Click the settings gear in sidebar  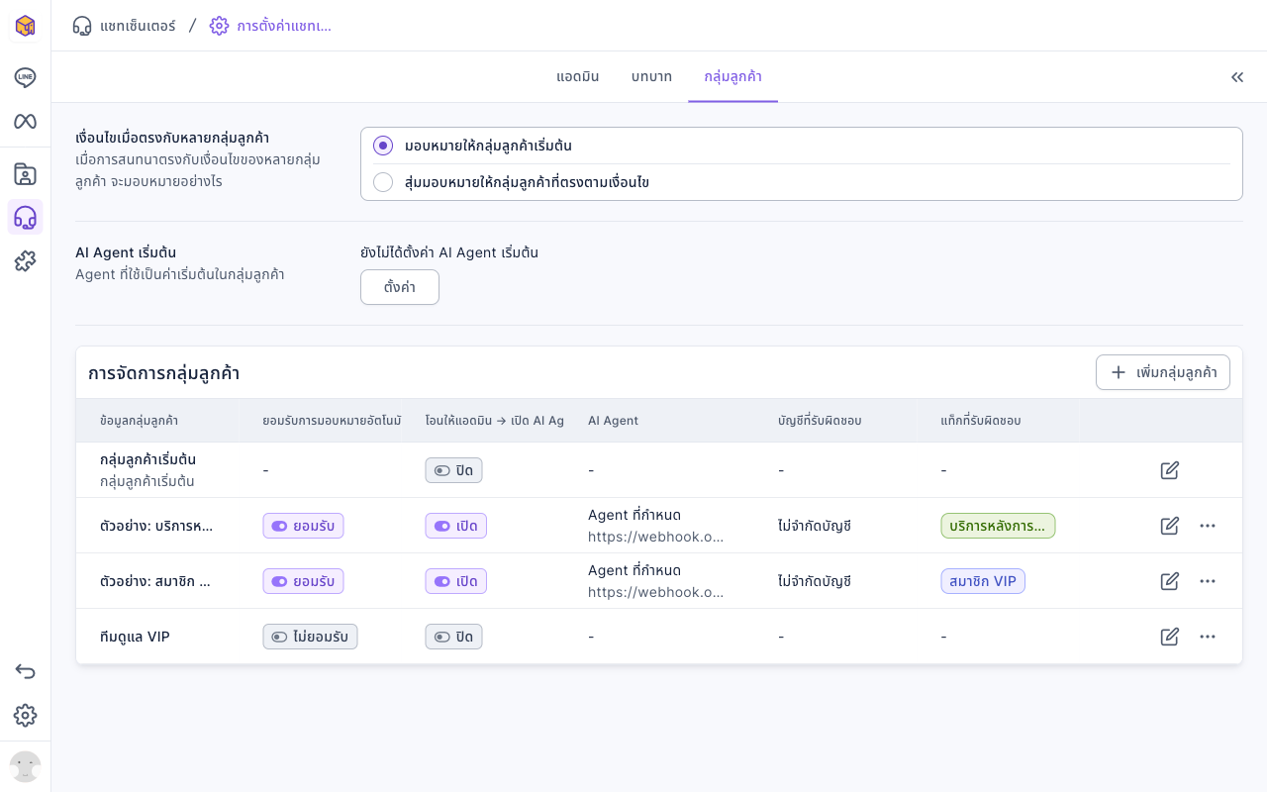[x=25, y=715]
